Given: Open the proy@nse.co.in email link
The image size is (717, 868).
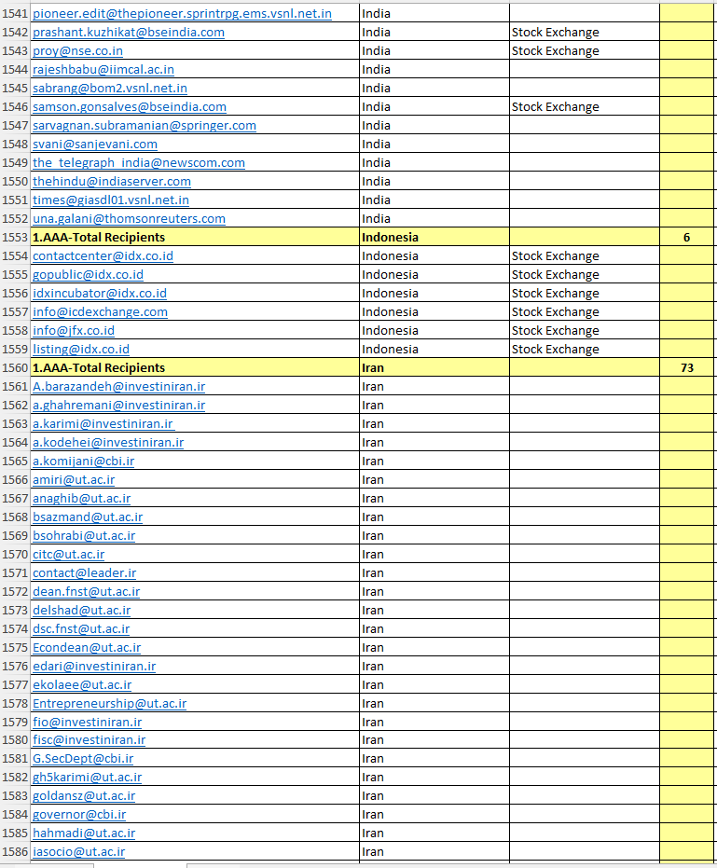Looking at the screenshot, I should [x=77, y=51].
